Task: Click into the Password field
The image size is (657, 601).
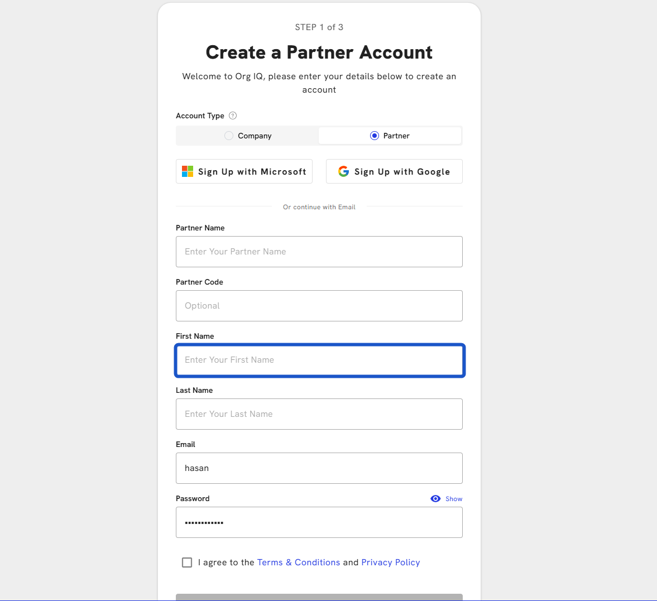Action: point(319,522)
